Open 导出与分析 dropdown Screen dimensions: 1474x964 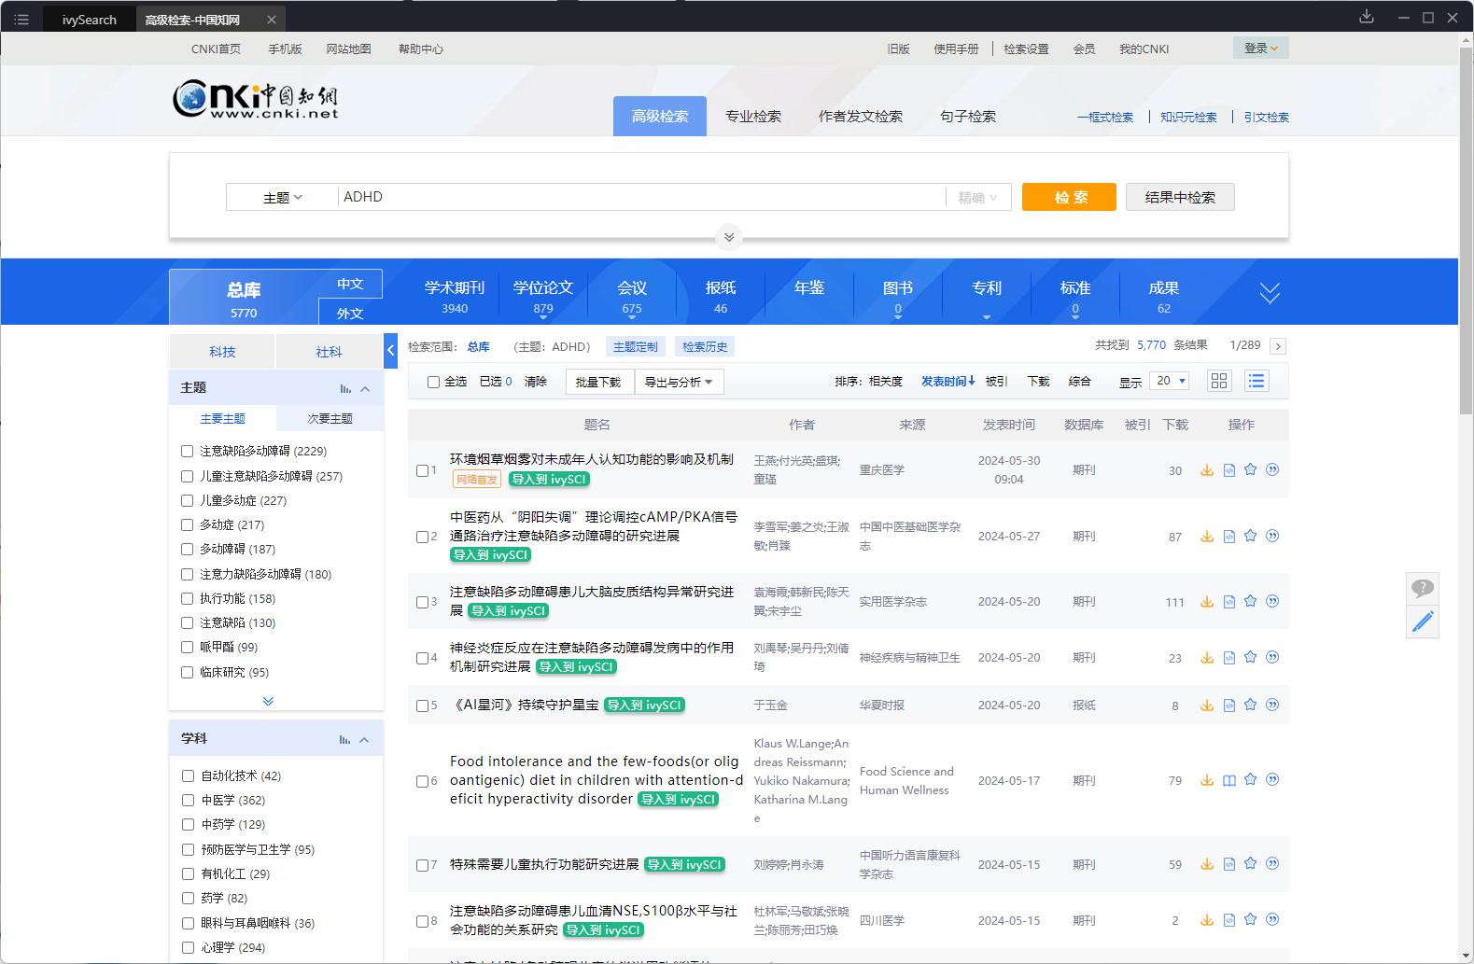(680, 382)
